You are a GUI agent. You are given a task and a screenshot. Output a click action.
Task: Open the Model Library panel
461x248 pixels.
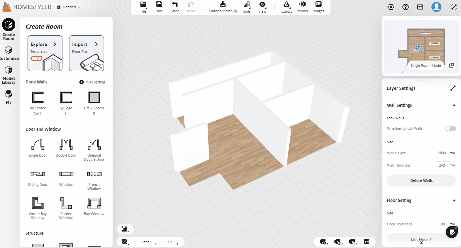coord(9,75)
